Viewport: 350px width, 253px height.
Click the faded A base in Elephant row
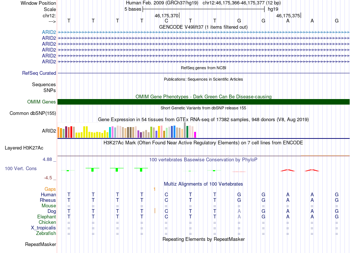pyautogui.click(x=239, y=217)
